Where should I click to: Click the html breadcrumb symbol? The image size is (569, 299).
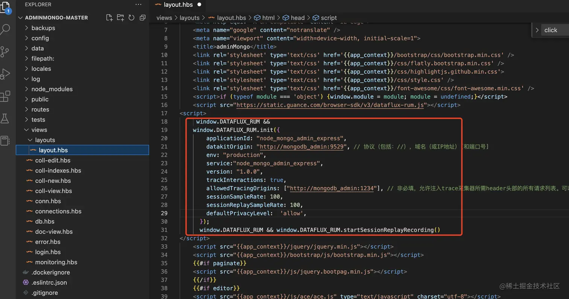click(264, 18)
